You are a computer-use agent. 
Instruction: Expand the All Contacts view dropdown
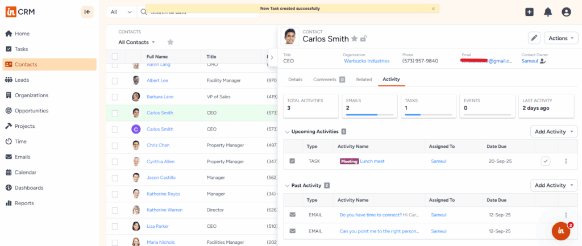click(137, 42)
